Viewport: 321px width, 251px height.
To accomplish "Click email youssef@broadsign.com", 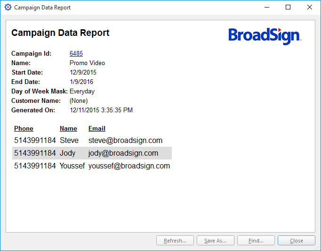I will 129,166.
